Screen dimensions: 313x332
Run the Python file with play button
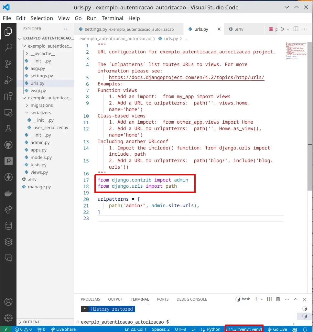pos(282,29)
